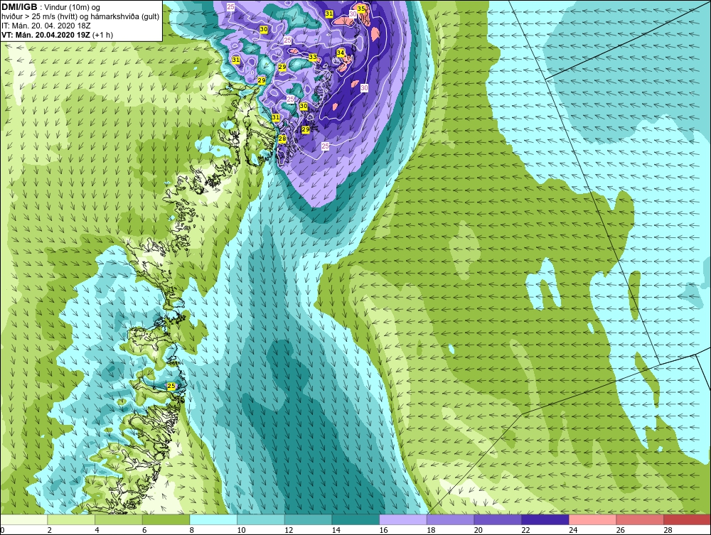Pick the 0–2 m/s legend color swatch
The height and width of the screenshot is (535, 711).
[x=24, y=519]
